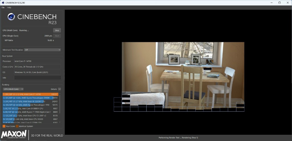The height and width of the screenshot is (141, 292).
Task: Click the Cinebench sphere logo icon
Action: [11, 17]
